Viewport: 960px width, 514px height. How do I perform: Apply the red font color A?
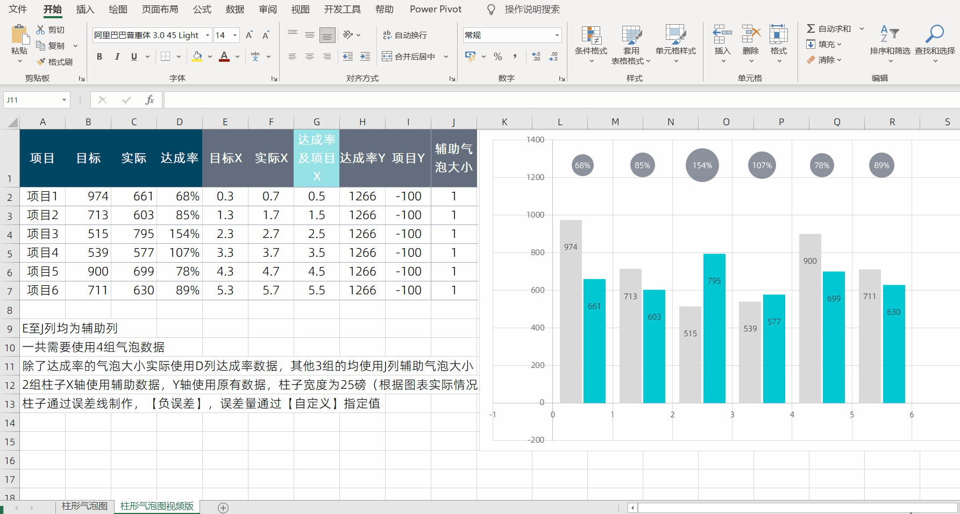[224, 56]
